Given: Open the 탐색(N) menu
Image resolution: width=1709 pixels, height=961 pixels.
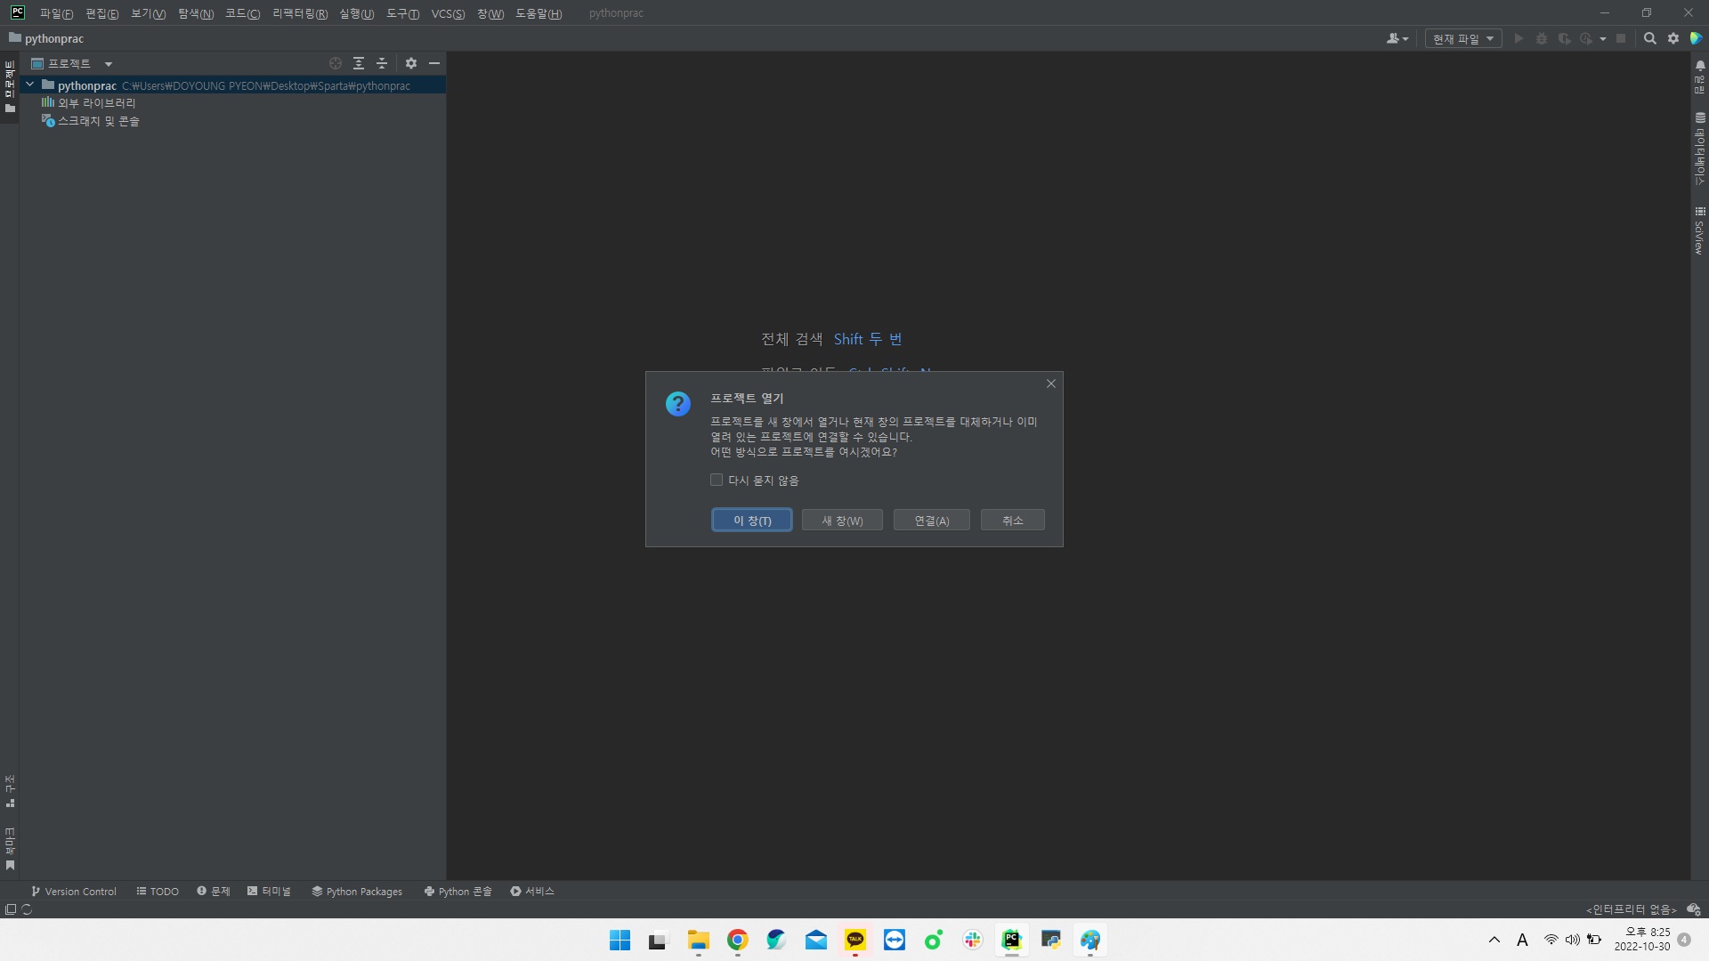Looking at the screenshot, I should pyautogui.click(x=196, y=13).
